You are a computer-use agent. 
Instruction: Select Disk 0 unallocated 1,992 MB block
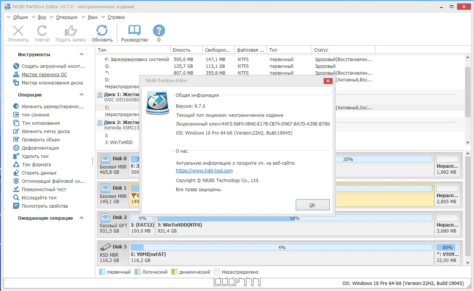[x=448, y=166]
